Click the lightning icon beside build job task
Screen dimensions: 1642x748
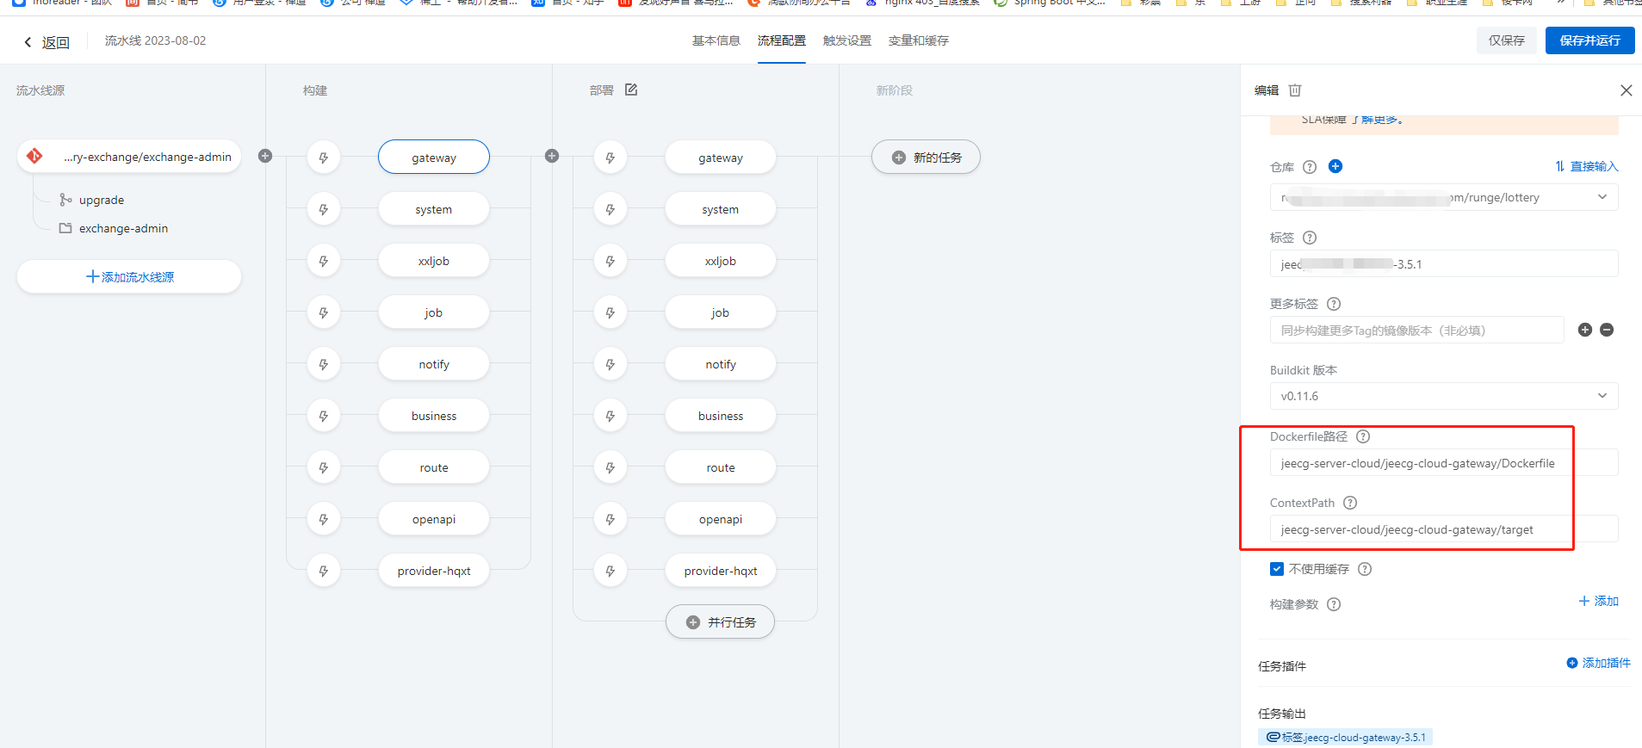(324, 312)
